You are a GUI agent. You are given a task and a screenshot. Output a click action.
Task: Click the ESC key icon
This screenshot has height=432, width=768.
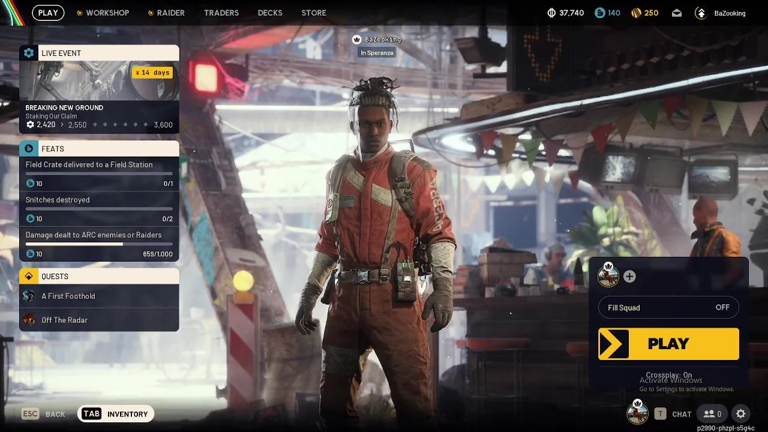31,414
